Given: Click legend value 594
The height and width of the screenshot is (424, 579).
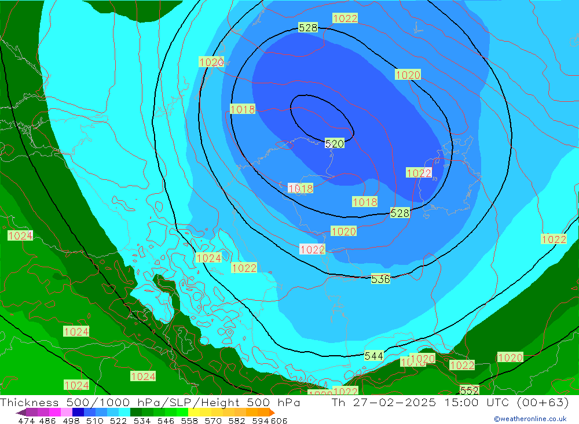Looking at the screenshot, I should (261, 421).
